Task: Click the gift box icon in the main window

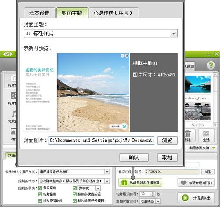Action: tap(124, 183)
